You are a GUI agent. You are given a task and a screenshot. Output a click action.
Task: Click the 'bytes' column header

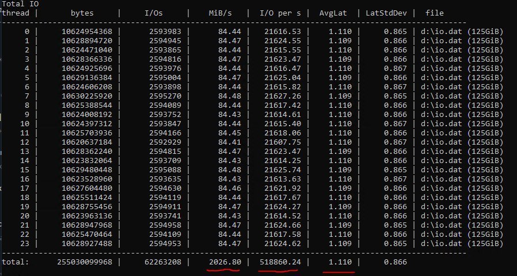coord(82,13)
